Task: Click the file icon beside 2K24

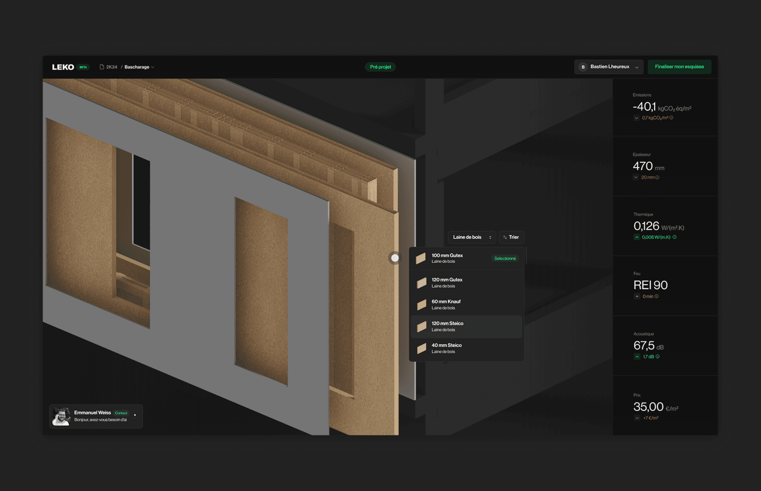Action: (x=102, y=67)
